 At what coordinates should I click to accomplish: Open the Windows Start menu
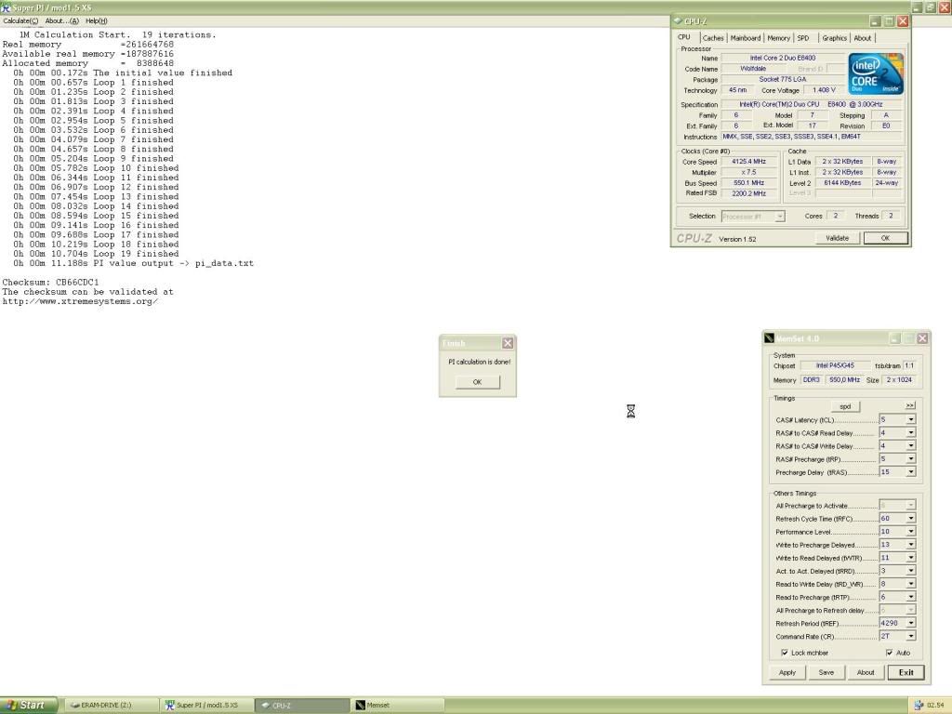[29, 705]
